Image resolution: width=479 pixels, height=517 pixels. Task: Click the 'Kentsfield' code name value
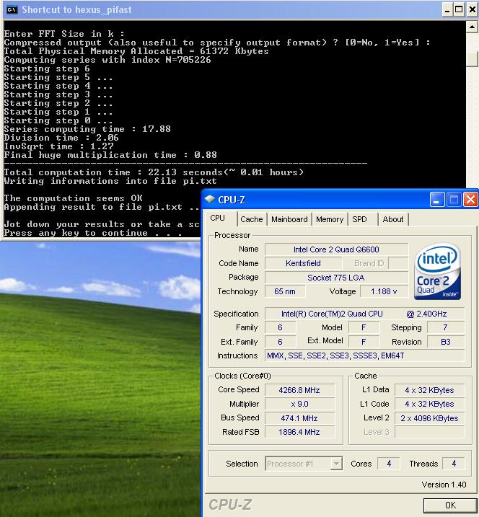[x=303, y=263]
